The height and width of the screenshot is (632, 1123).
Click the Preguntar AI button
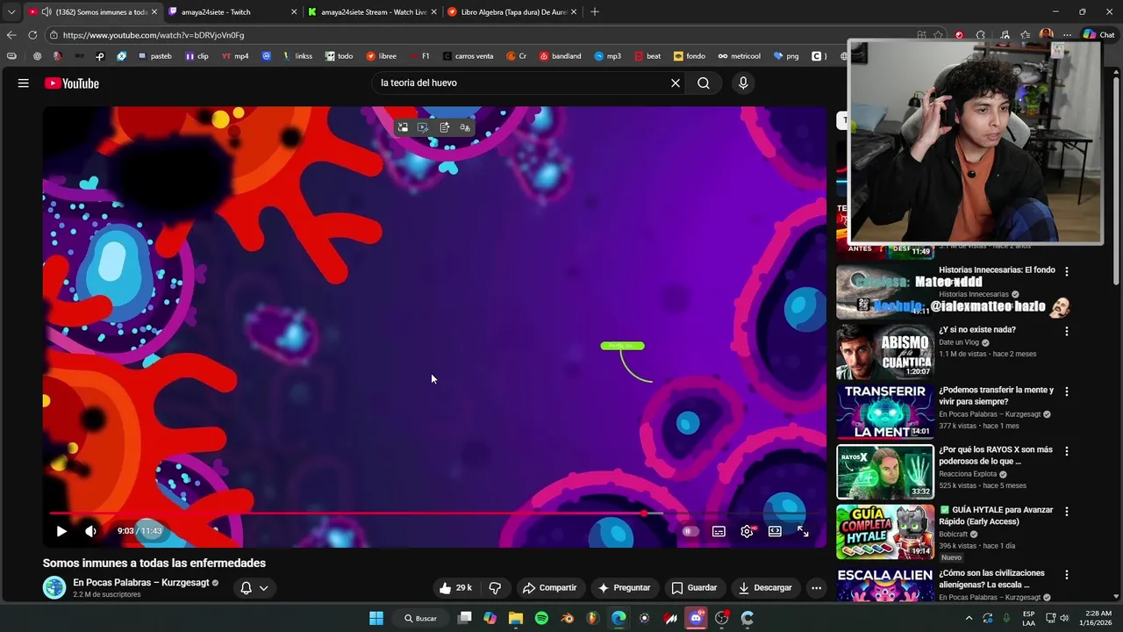(624, 587)
